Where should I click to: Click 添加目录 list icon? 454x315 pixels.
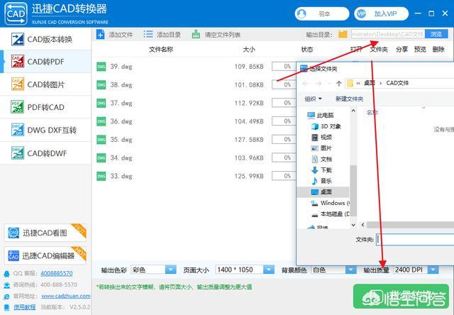148,35
